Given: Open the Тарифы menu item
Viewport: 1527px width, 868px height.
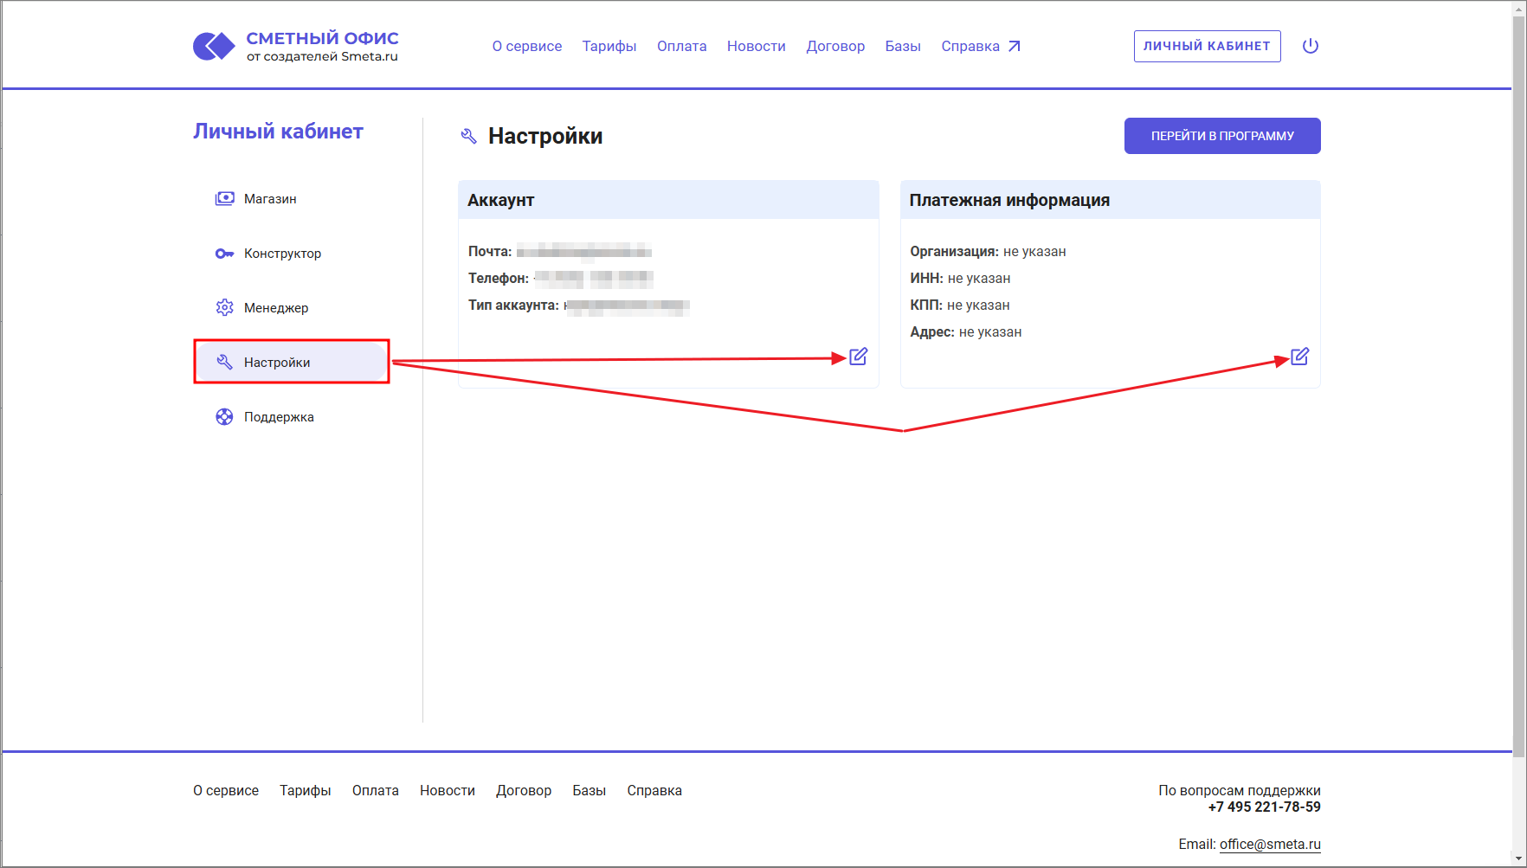Looking at the screenshot, I should 609,46.
